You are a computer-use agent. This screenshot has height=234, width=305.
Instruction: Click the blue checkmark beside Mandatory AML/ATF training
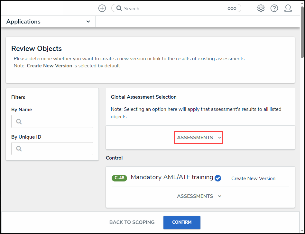[x=218, y=178]
